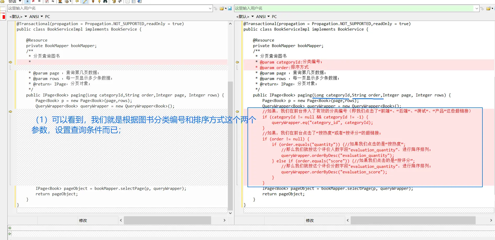Click right pane horizontal scrollbar track
Image resolution: width=495 pixels, height=240 pixels.
pos(413,220)
